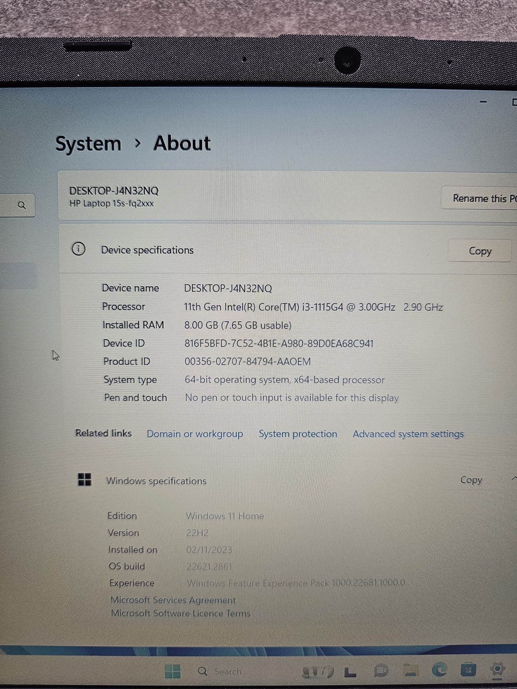Click the Device specifications section header

(147, 250)
